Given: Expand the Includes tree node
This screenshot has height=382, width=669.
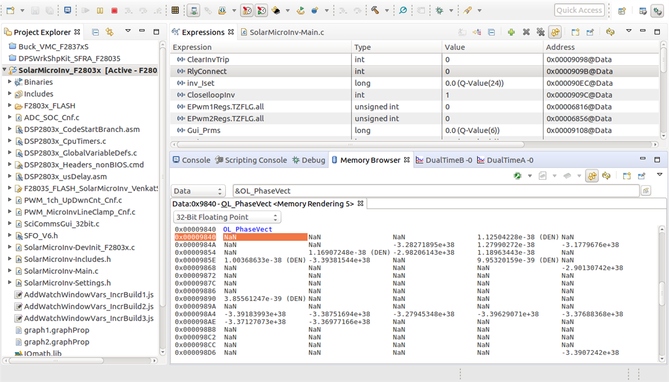Looking at the screenshot, I should pyautogui.click(x=10, y=94).
